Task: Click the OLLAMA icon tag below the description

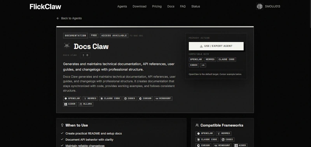Action: point(86,104)
